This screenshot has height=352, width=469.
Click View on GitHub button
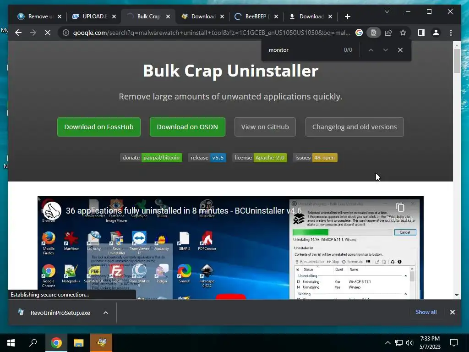coord(265,127)
